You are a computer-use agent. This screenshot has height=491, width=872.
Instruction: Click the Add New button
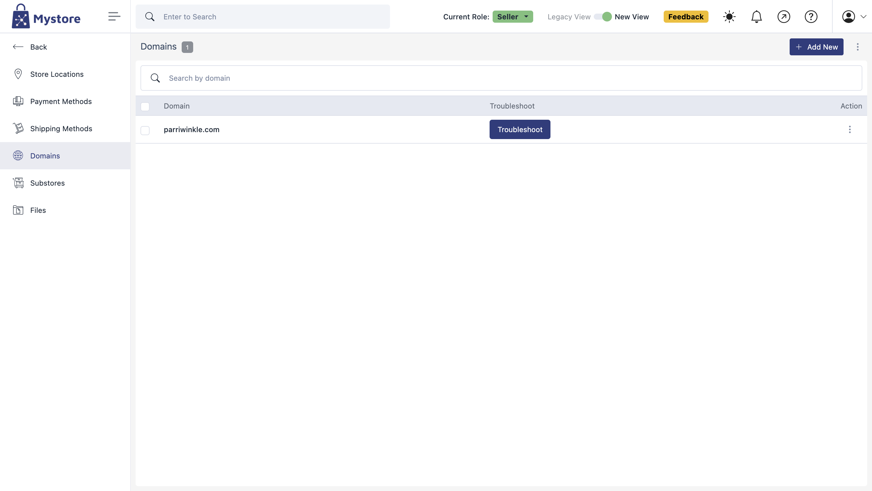[816, 47]
